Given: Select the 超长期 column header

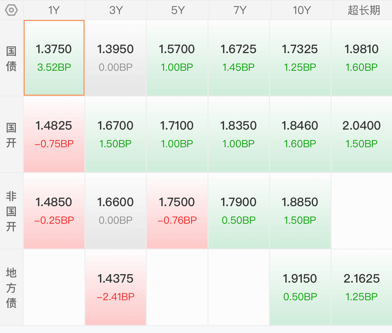Looking at the screenshot, I should click(x=363, y=10).
